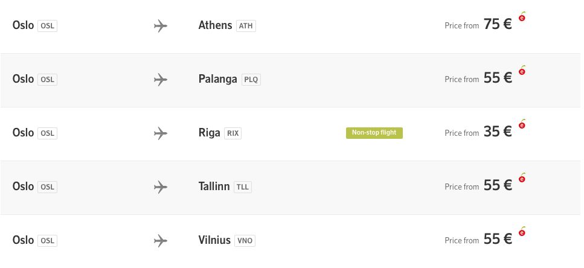Click the airplane icon in the Tallinn row
Image resolution: width=584 pixels, height=268 pixels.
click(x=161, y=187)
